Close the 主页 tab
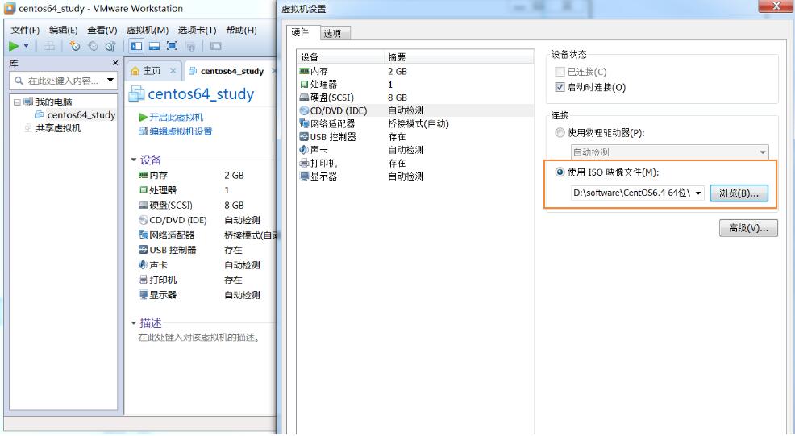The image size is (795, 436). 173,71
